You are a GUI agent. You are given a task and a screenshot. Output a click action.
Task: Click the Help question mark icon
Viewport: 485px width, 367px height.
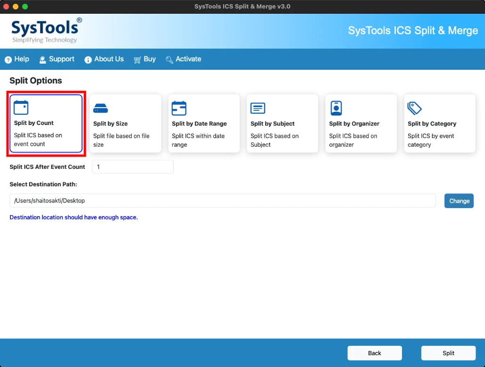(8, 59)
